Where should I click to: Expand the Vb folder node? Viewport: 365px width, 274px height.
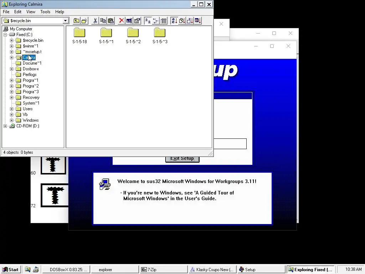pos(12,115)
